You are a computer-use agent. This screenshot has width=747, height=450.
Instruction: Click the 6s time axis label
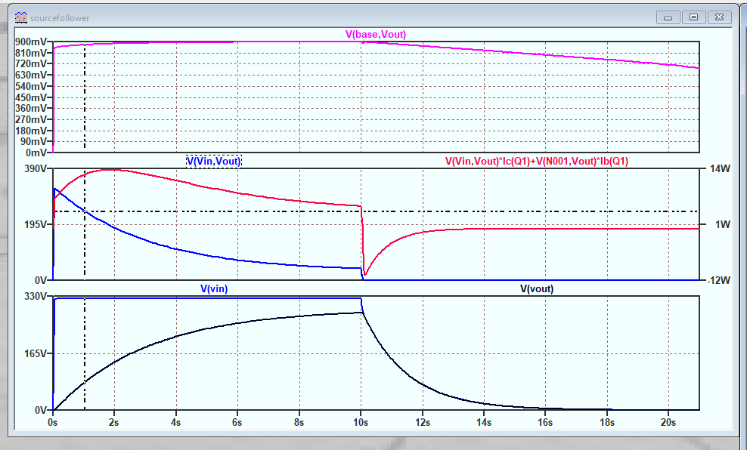(x=237, y=422)
